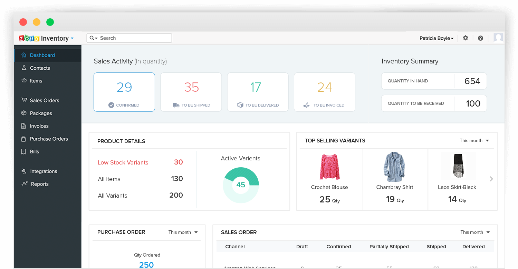518x269 pixels.
Task: Click the Crochet Blouse product thumbnail
Action: click(x=329, y=167)
